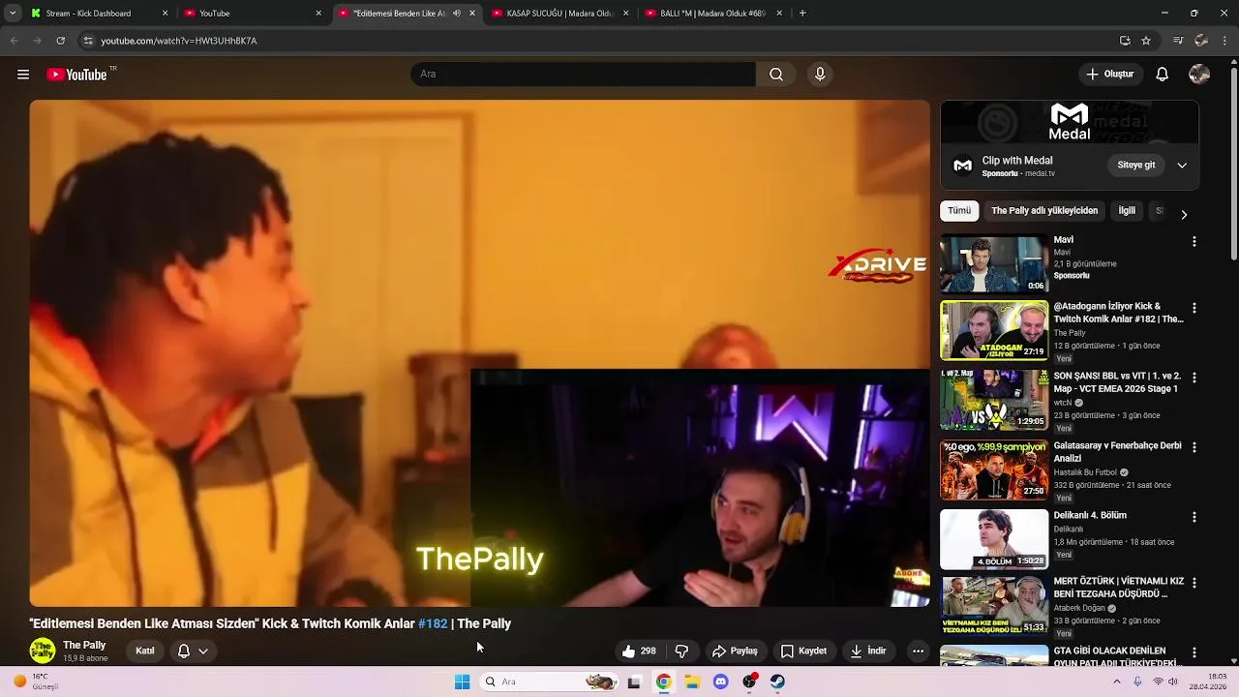
Task: Open options for the MERT ÖZTÜRK video
Action: click(x=1194, y=583)
